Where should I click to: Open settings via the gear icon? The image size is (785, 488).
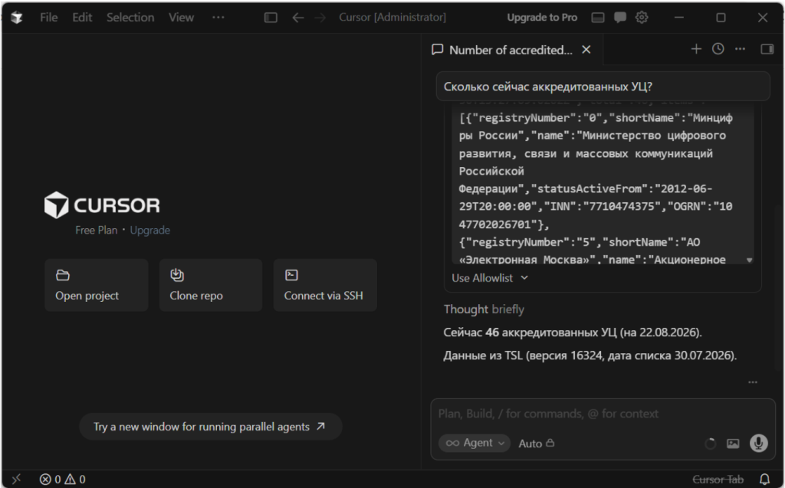click(x=642, y=18)
